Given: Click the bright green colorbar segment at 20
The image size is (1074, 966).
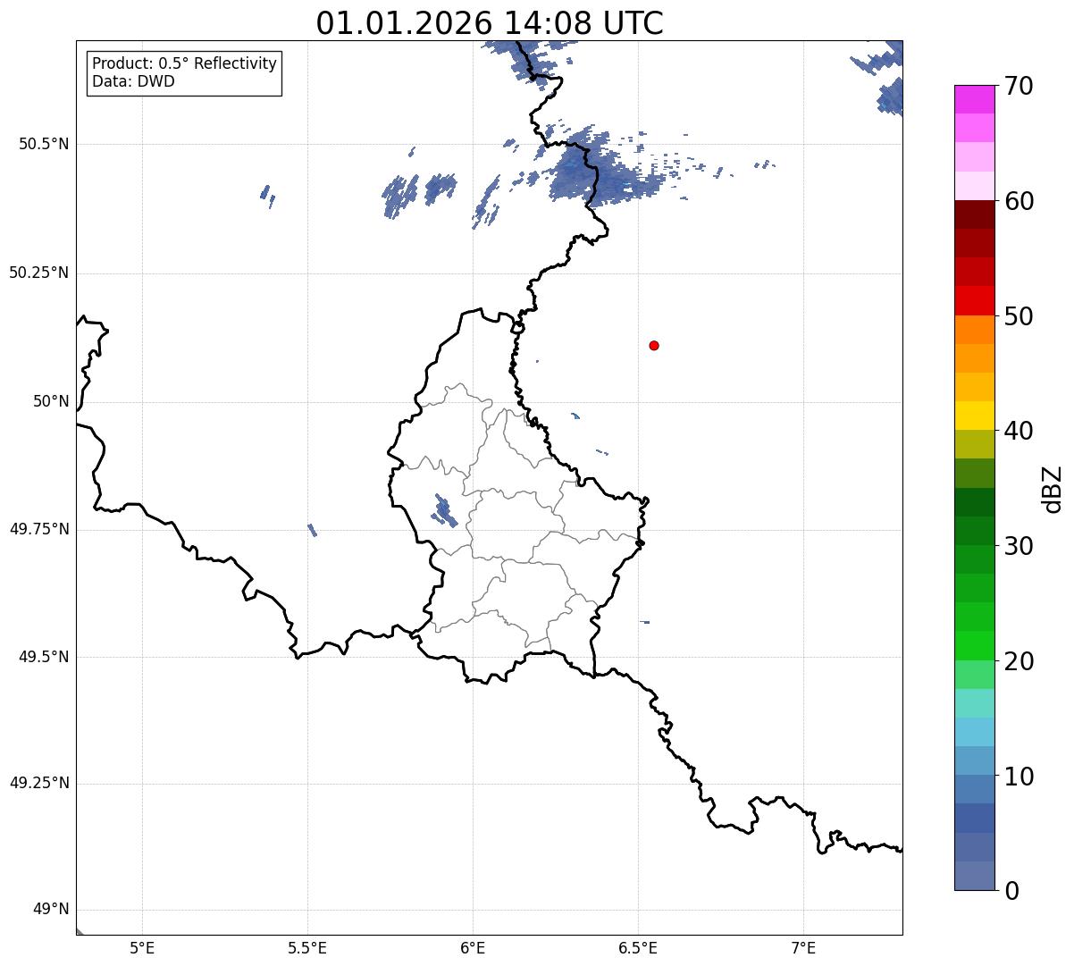Looking at the screenshot, I should (974, 646).
